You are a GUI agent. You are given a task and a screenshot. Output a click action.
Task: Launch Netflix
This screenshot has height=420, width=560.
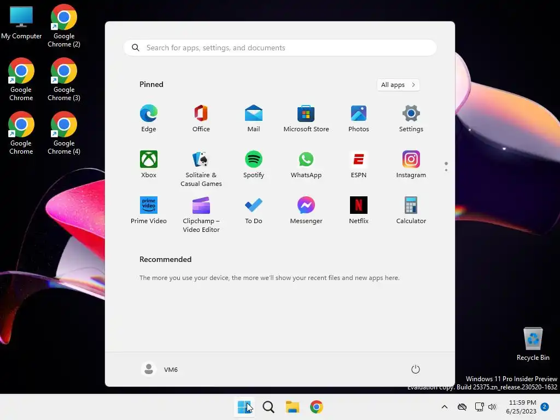359,211
